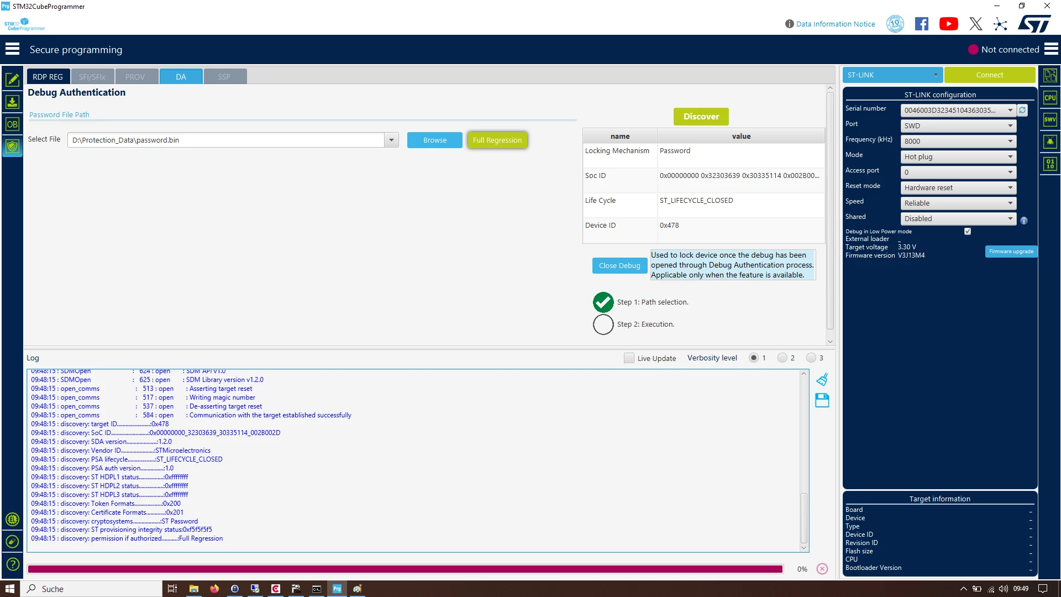Open the SWV viewer icon
Image resolution: width=1061 pixels, height=597 pixels.
(1050, 119)
